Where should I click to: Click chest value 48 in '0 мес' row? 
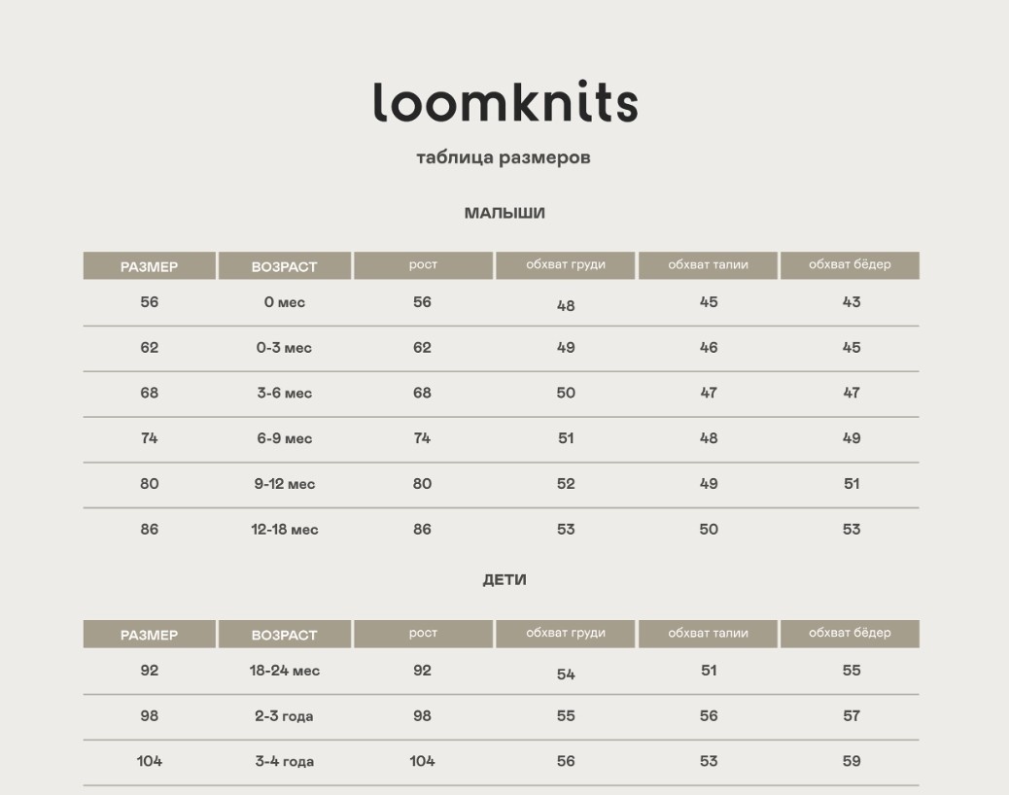(566, 306)
